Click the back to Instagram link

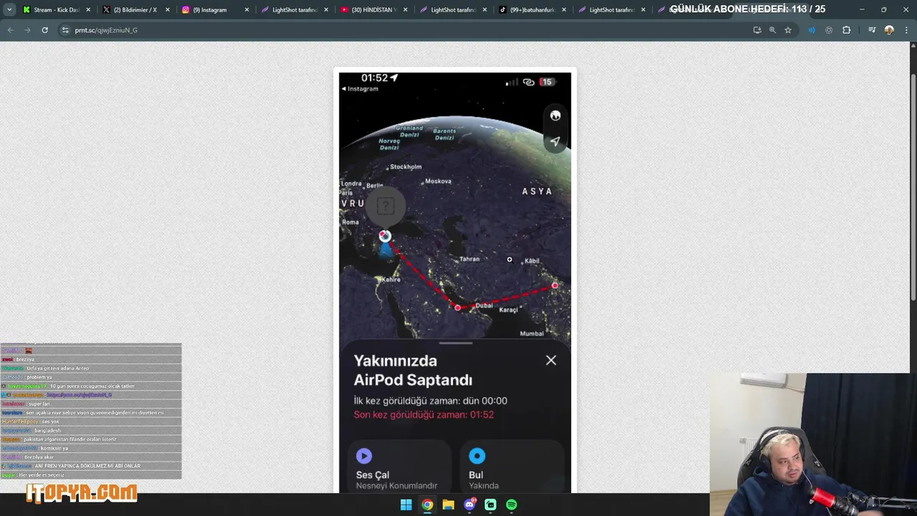[x=360, y=89]
